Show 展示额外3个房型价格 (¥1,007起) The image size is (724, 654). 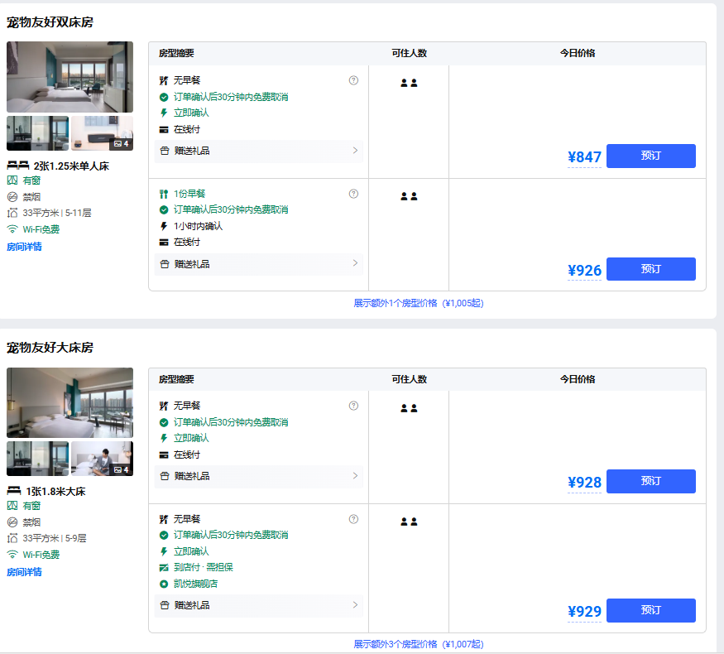[x=418, y=644]
